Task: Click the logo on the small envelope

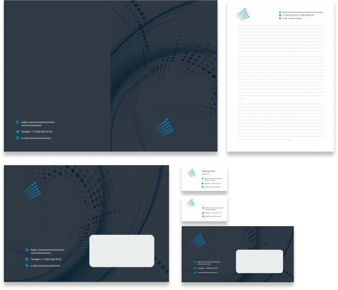Action: click(x=197, y=240)
